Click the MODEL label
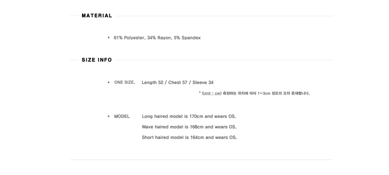 pos(122,116)
